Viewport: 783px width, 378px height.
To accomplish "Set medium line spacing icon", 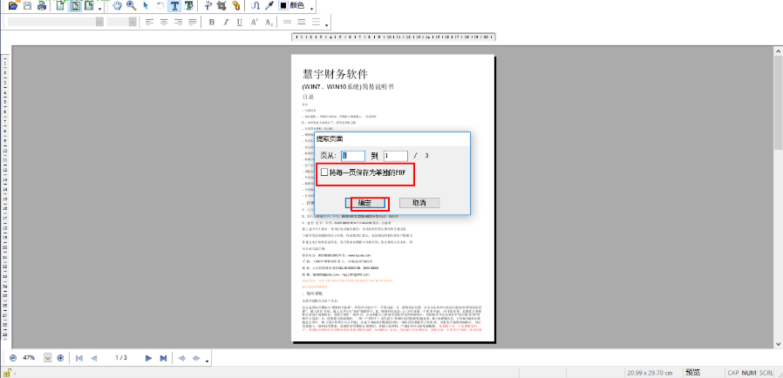I will (x=302, y=22).
